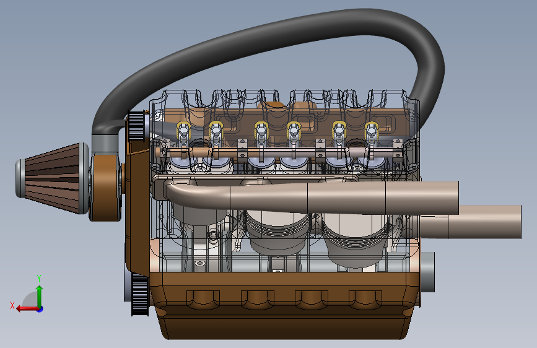Select the round carburetor housing behind filter
The width and height of the screenshot is (537, 348).
click(x=106, y=188)
